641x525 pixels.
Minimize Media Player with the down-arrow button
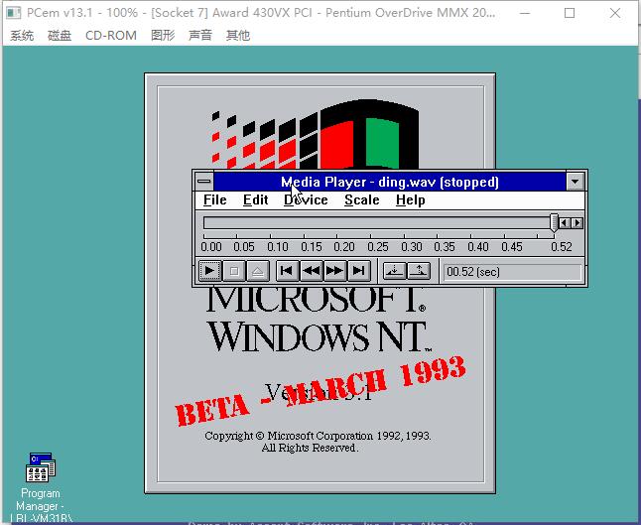point(576,182)
